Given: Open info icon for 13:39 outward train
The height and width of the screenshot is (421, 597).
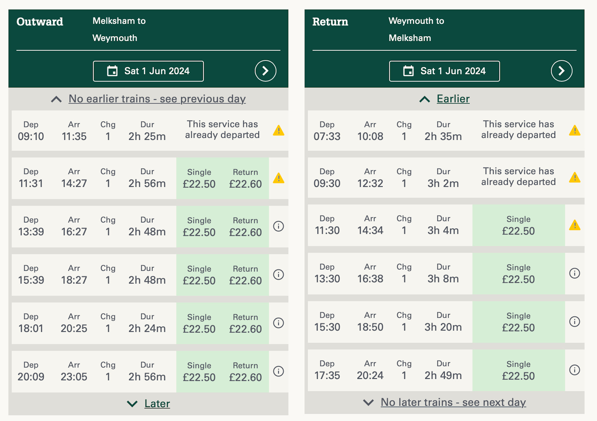Looking at the screenshot, I should click(278, 226).
